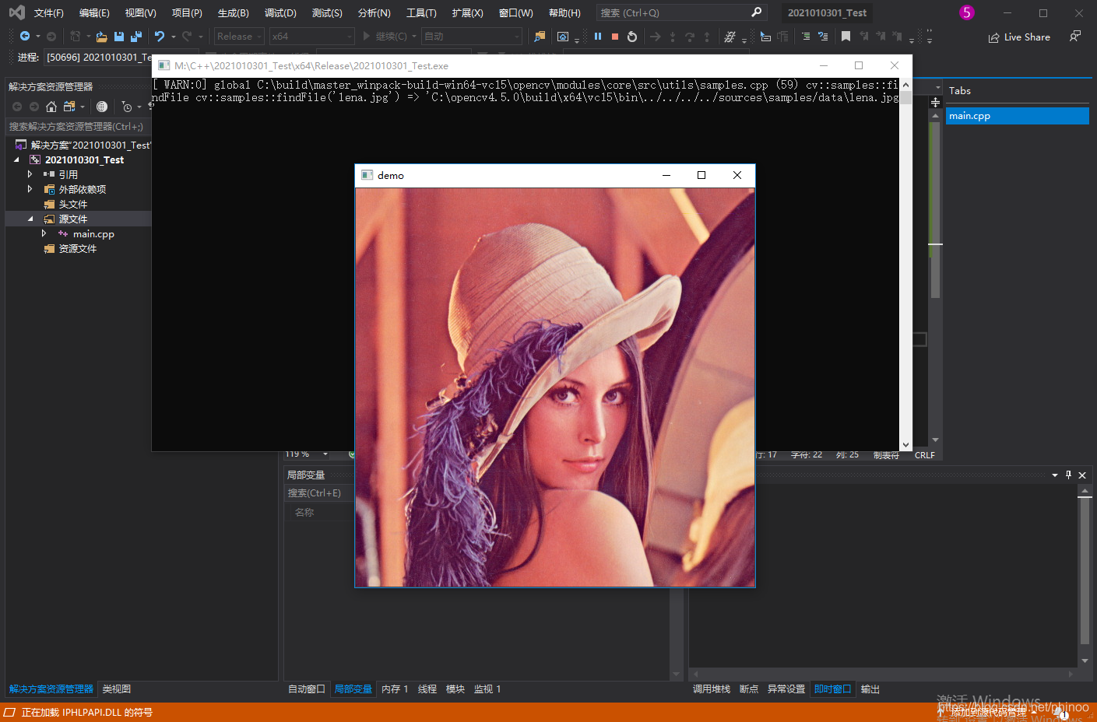
Task: Click the open file folder icon
Action: coord(101,37)
